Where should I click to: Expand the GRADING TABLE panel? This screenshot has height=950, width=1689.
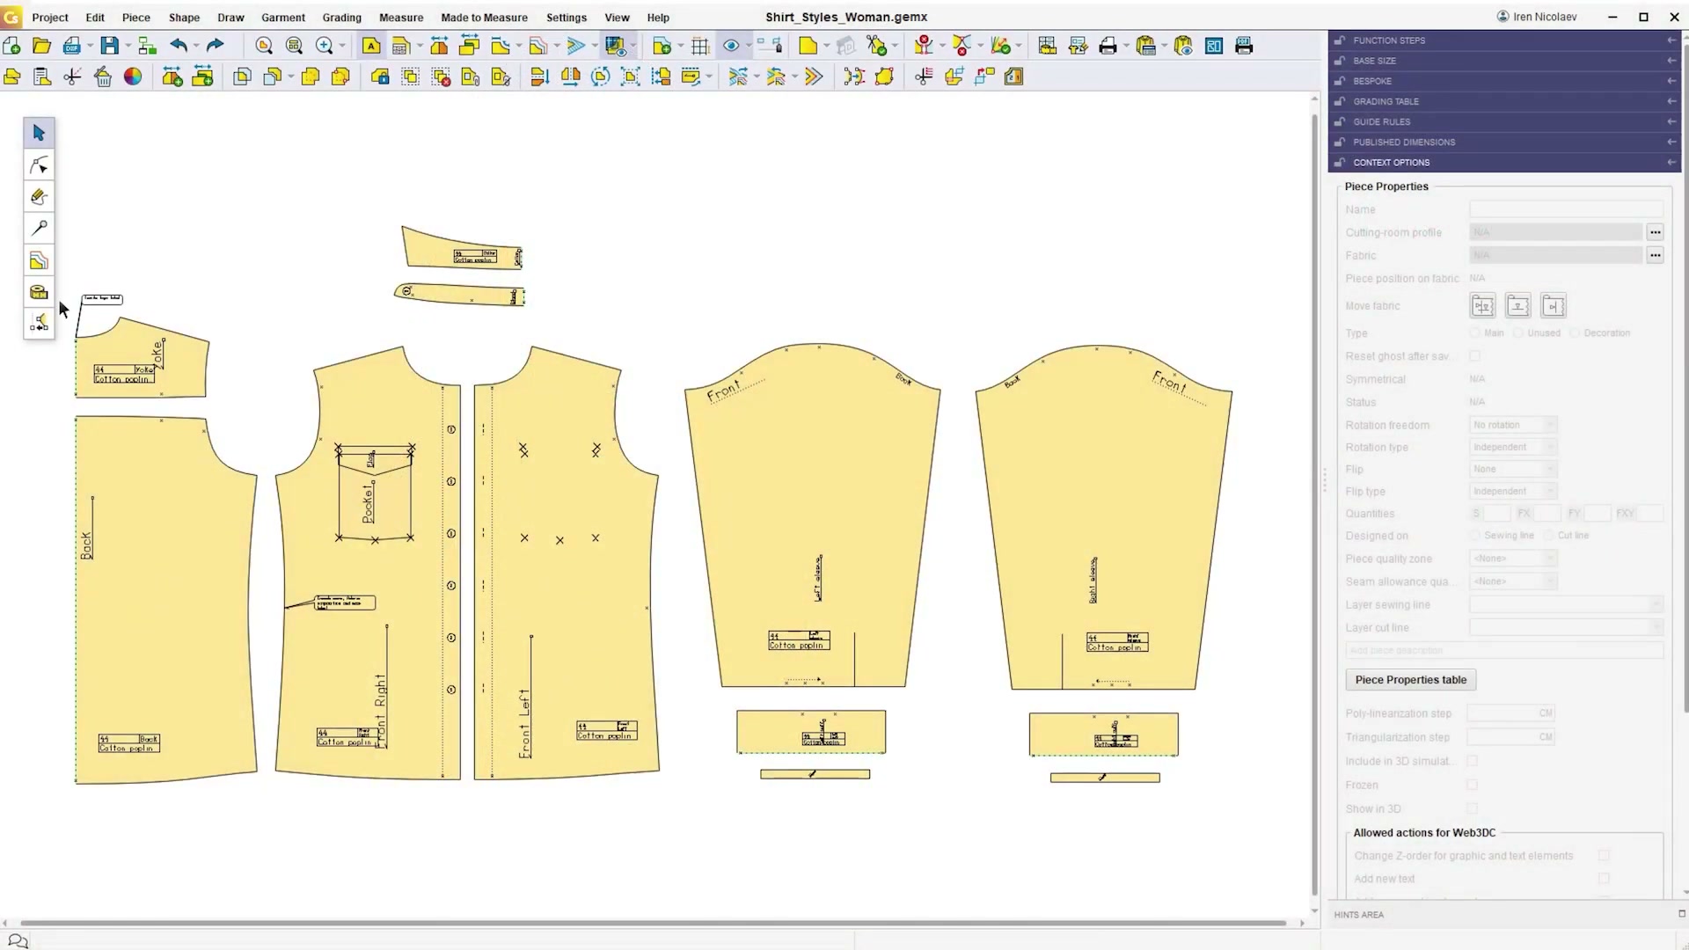pyautogui.click(x=1504, y=101)
